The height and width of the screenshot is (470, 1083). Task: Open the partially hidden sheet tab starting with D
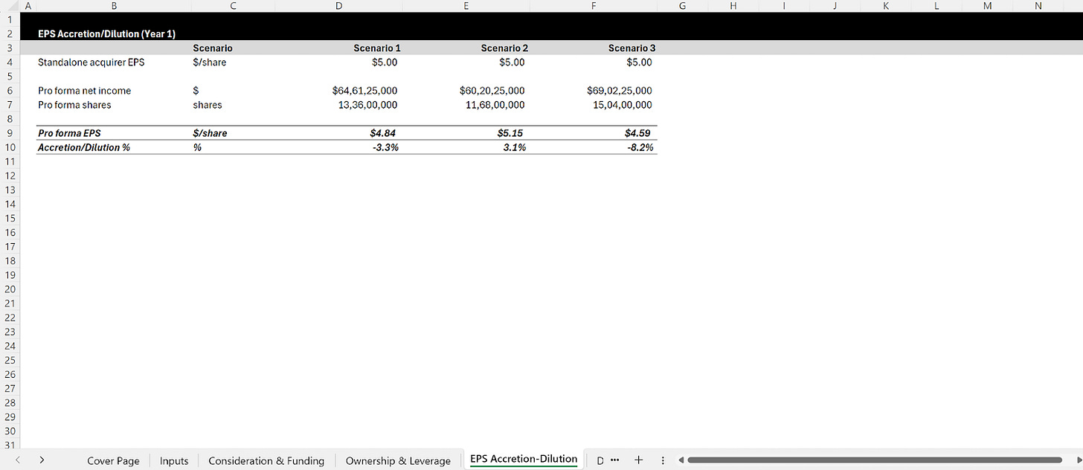pyautogui.click(x=600, y=461)
